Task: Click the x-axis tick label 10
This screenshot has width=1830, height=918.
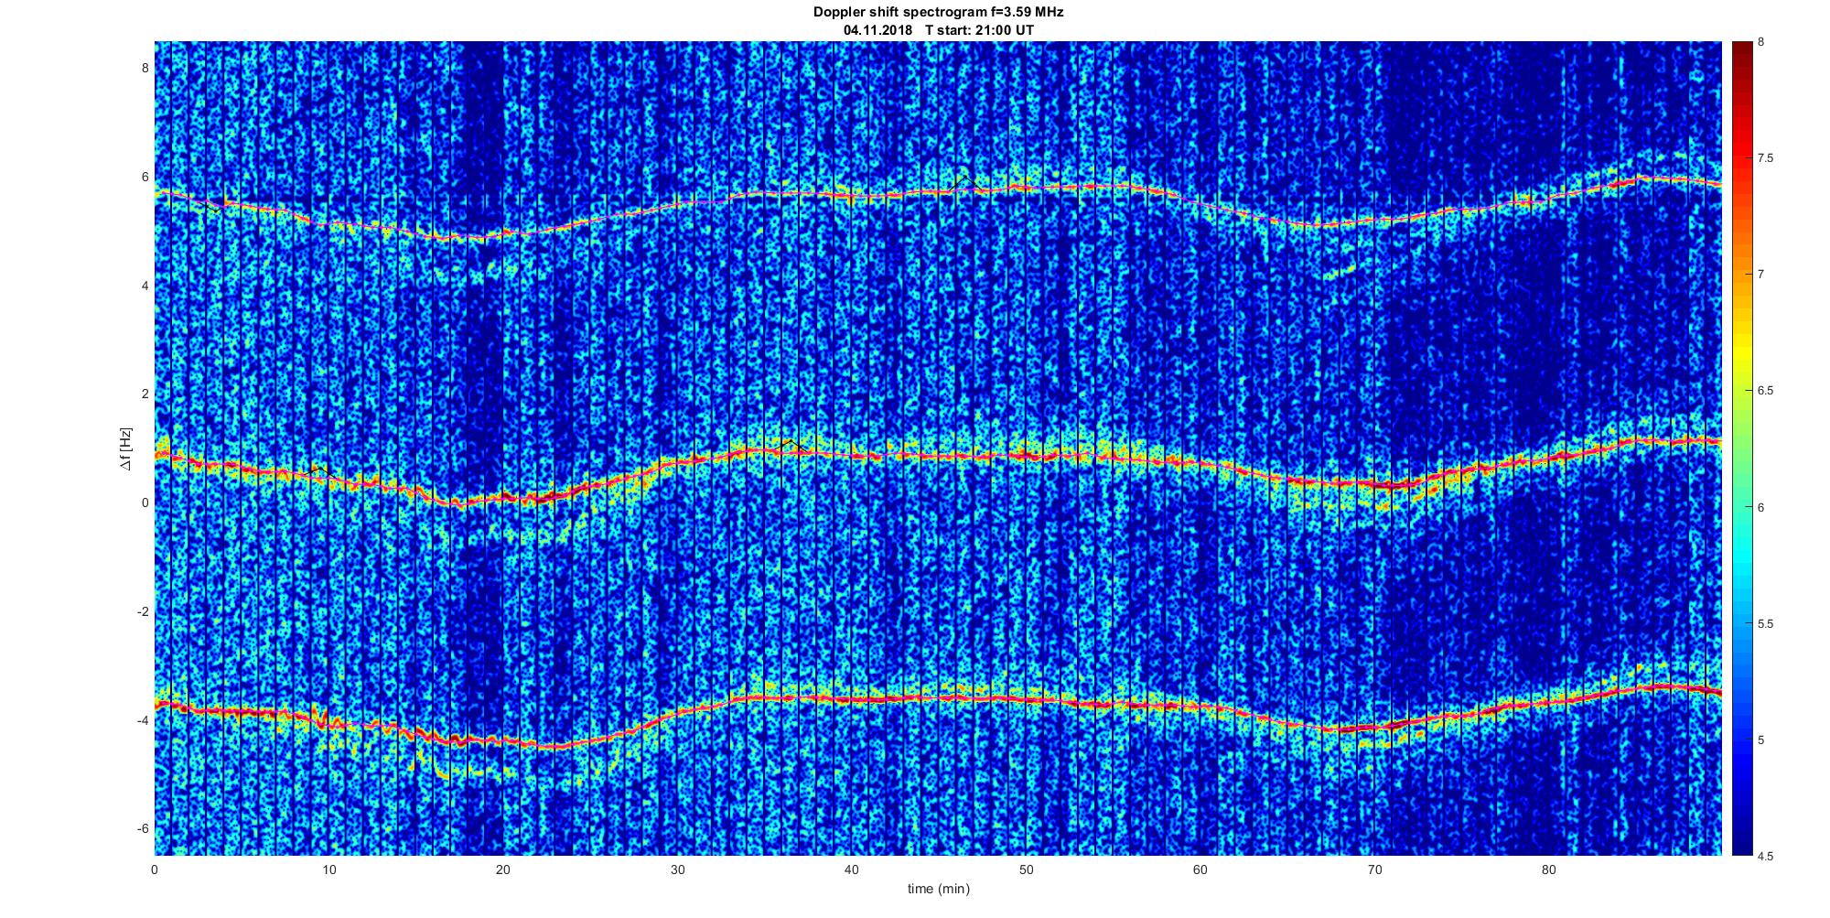Action: [328, 869]
